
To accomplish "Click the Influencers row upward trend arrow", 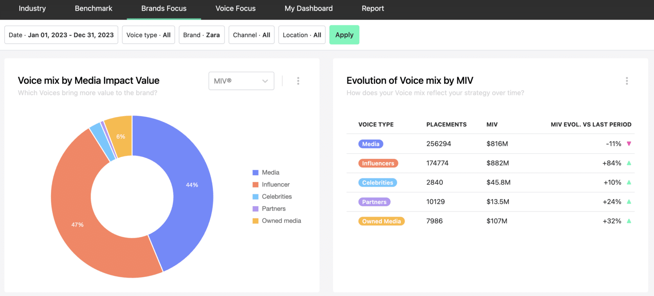I will (x=629, y=163).
